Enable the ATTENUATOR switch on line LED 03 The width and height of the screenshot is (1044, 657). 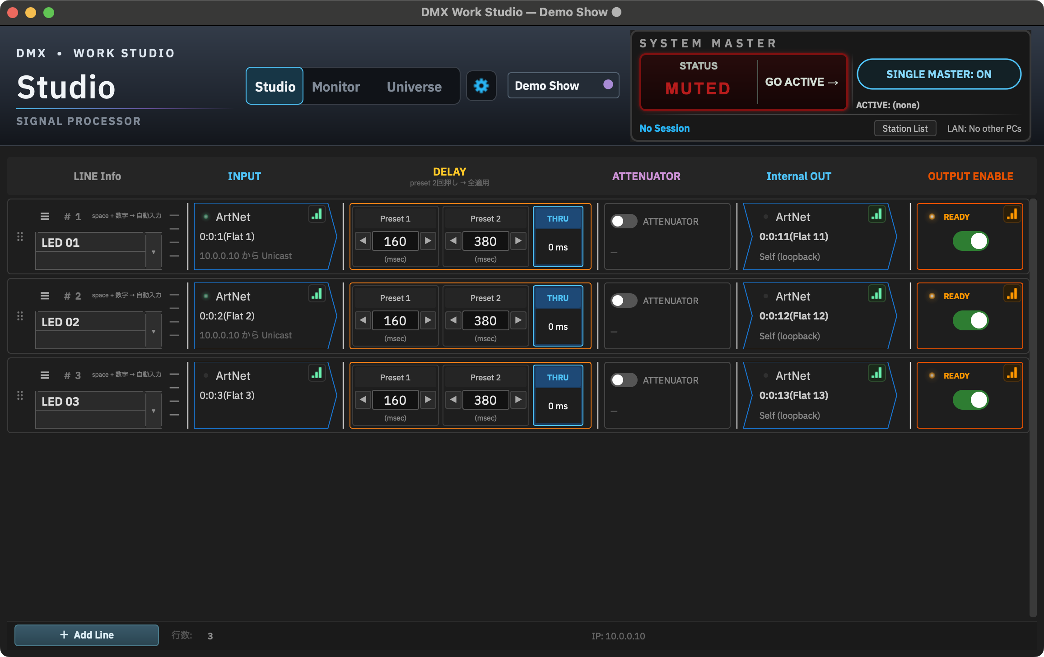624,380
